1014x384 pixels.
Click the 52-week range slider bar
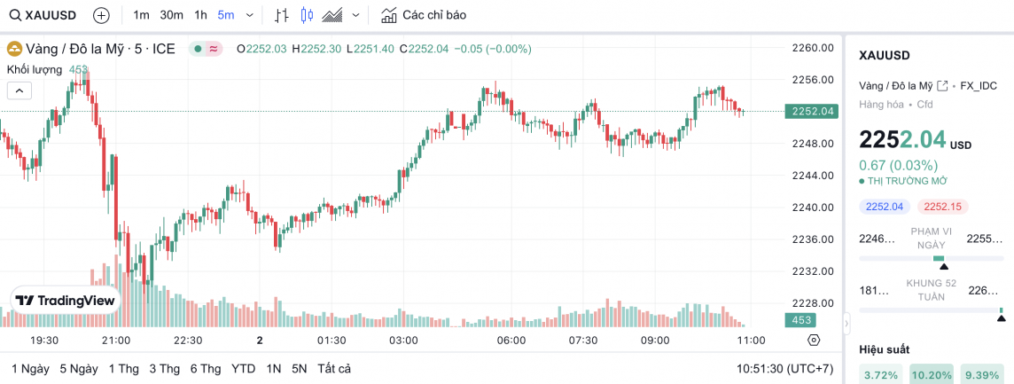pos(931,310)
